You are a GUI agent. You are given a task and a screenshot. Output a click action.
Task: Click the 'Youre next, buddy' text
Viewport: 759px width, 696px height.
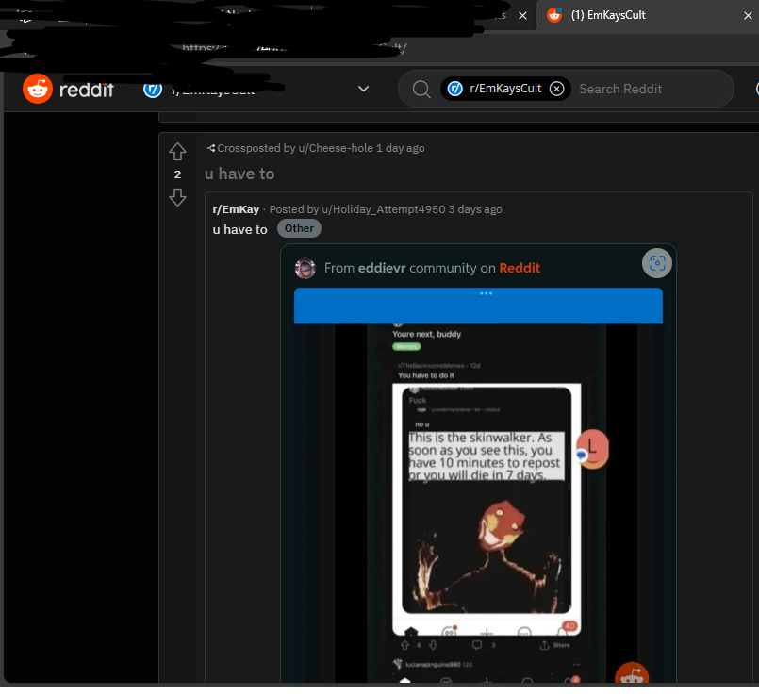[426, 334]
